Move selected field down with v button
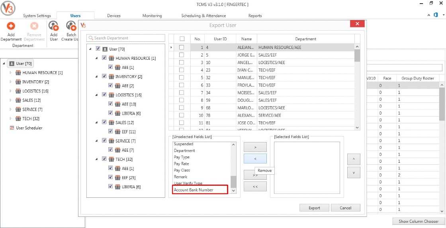Viewport: 446px width, 228px height. (x=354, y=173)
